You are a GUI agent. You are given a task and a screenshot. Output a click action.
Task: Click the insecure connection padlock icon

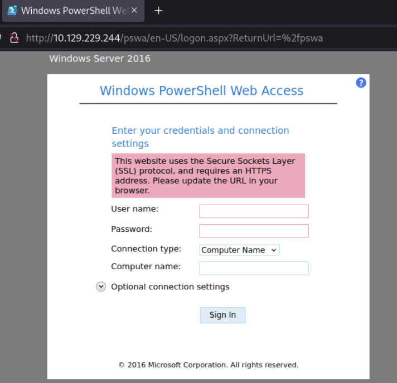pyautogui.click(x=14, y=38)
